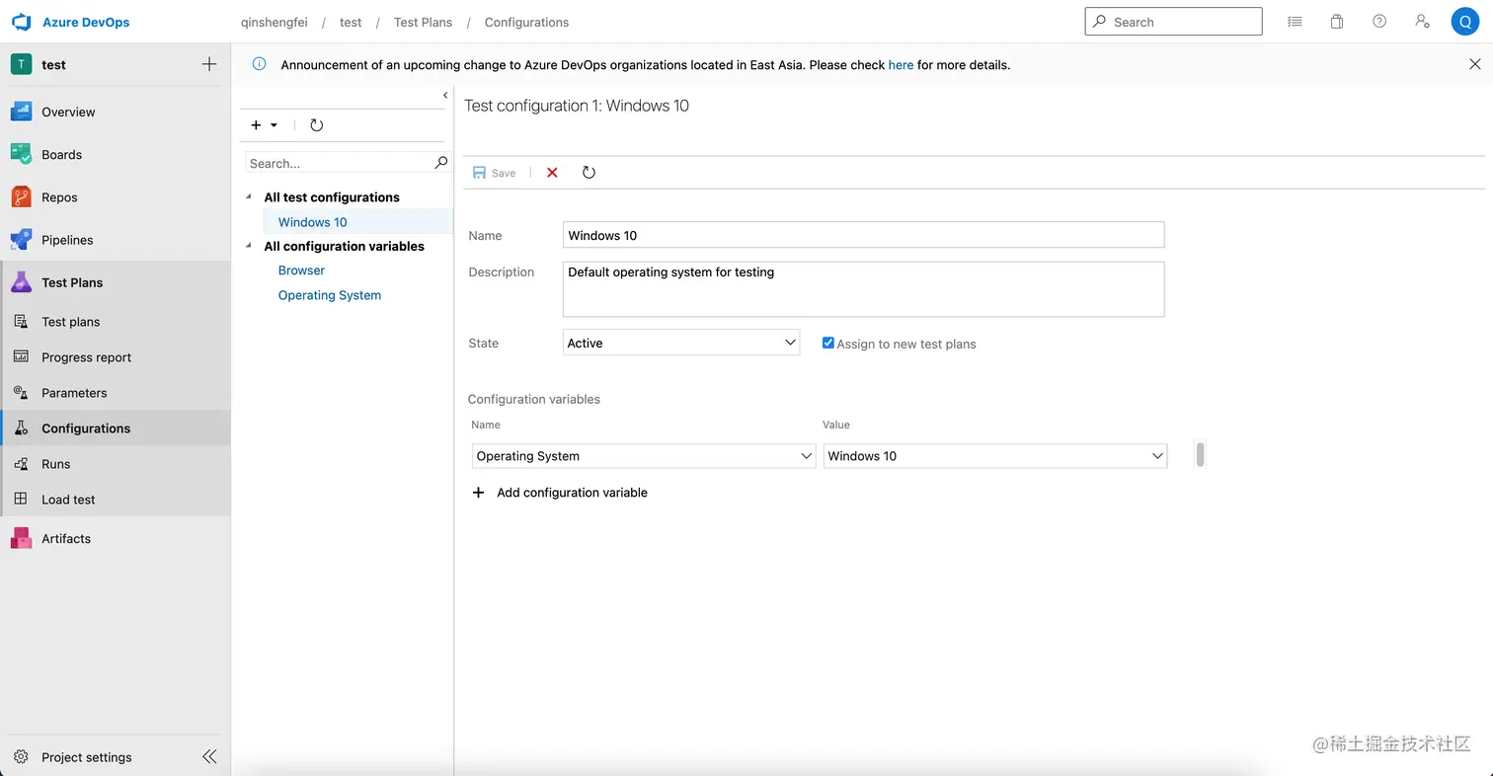
Task: Refresh the configurations tree list
Action: 316,125
